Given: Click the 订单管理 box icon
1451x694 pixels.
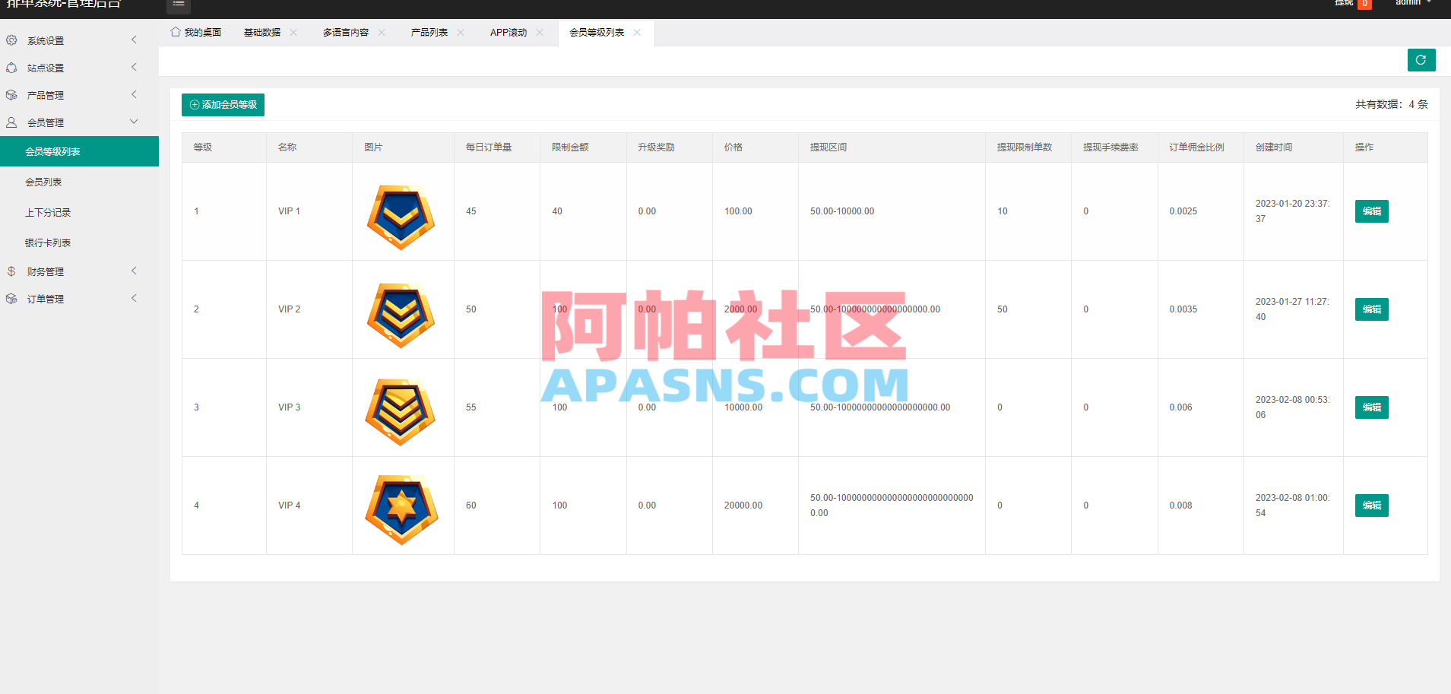Looking at the screenshot, I should tap(11, 298).
